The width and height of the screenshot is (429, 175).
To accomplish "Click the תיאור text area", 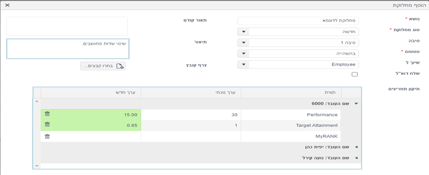I will [x=68, y=49].
